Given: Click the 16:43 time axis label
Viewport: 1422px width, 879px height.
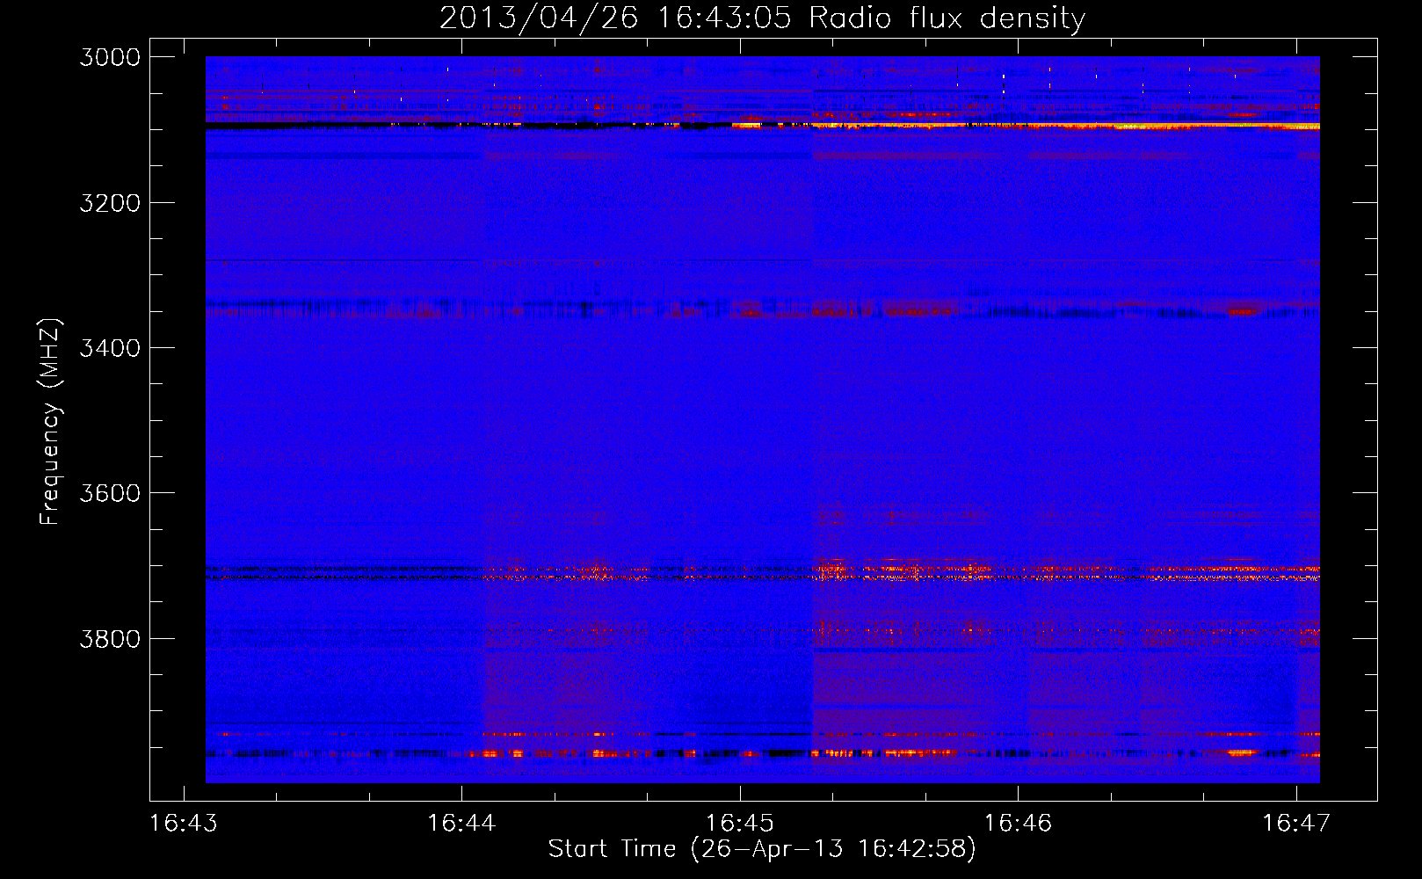Looking at the screenshot, I should 184,823.
